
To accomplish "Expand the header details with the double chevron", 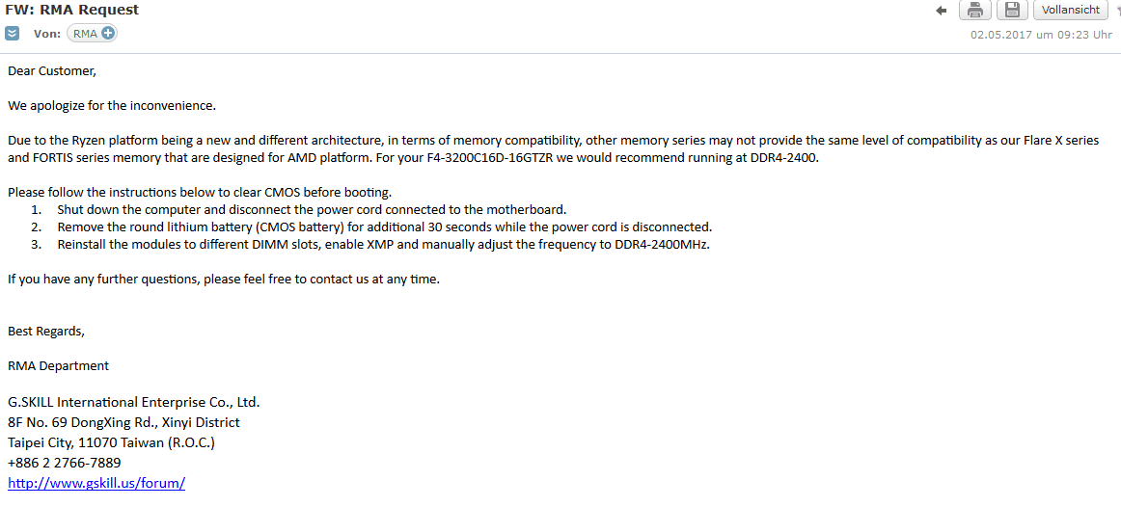I will [13, 33].
